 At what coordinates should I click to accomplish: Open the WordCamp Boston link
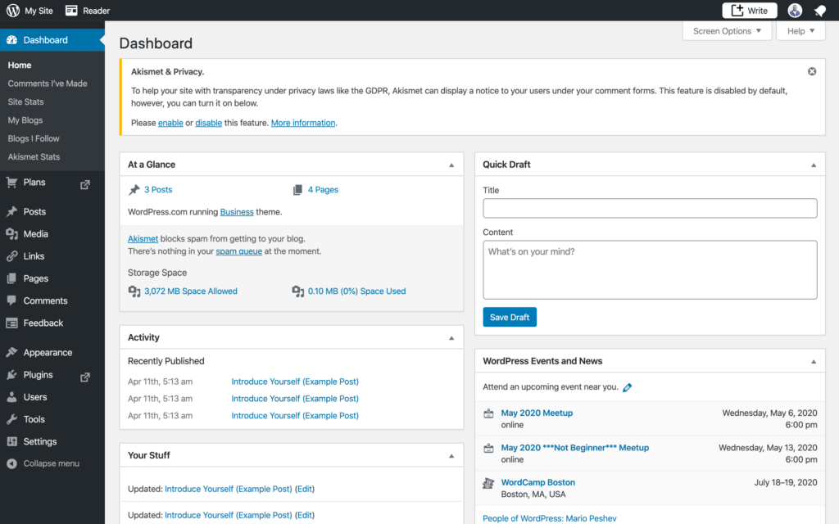537,482
